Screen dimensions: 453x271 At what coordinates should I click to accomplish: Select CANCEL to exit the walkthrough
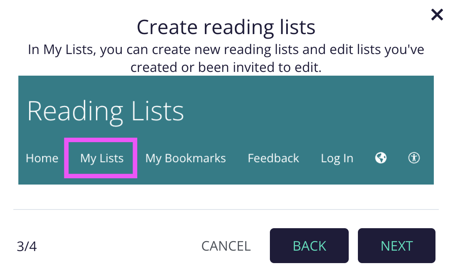(x=226, y=246)
